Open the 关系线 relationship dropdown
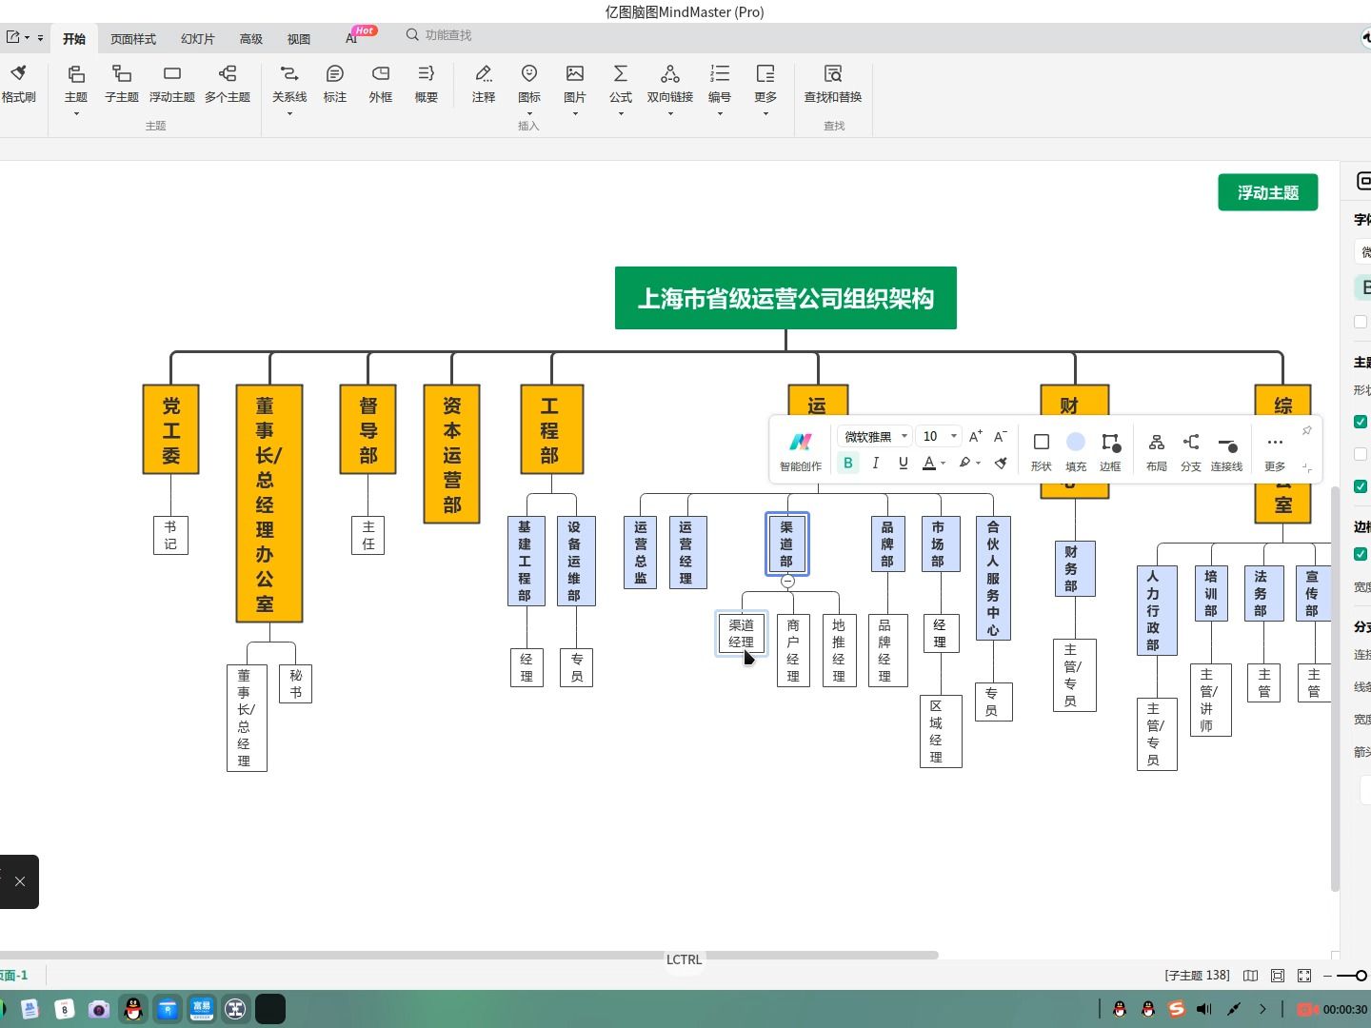This screenshot has height=1028, width=1371. pyautogui.click(x=289, y=114)
